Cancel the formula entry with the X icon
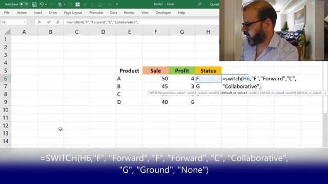Screen dimensions: 328x184 tap(39, 22)
